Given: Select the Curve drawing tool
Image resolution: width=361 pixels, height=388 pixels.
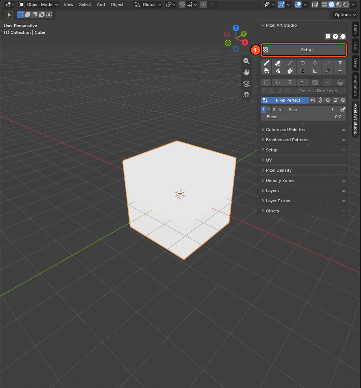Looking at the screenshot, I should 327,63.
